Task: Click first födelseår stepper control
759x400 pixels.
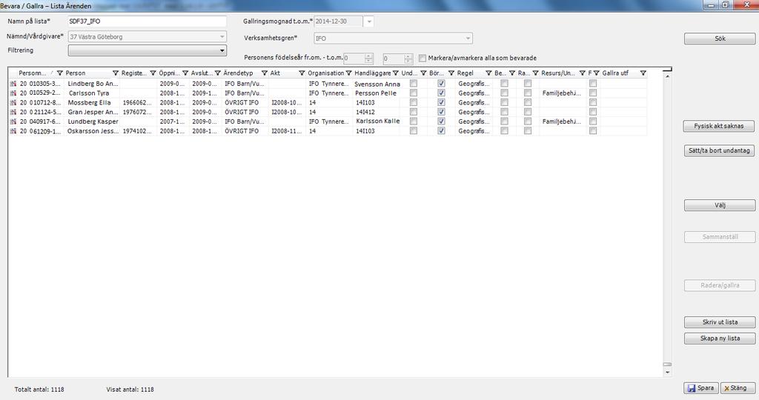Action: tap(369, 59)
